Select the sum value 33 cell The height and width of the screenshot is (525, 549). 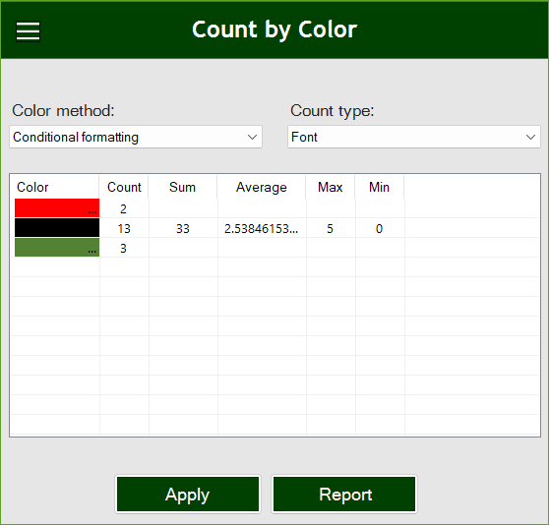pyautogui.click(x=183, y=229)
